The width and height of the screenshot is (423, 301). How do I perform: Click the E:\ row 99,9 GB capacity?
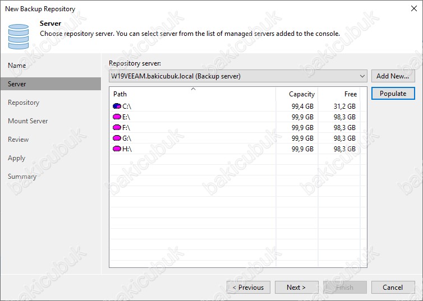point(302,117)
